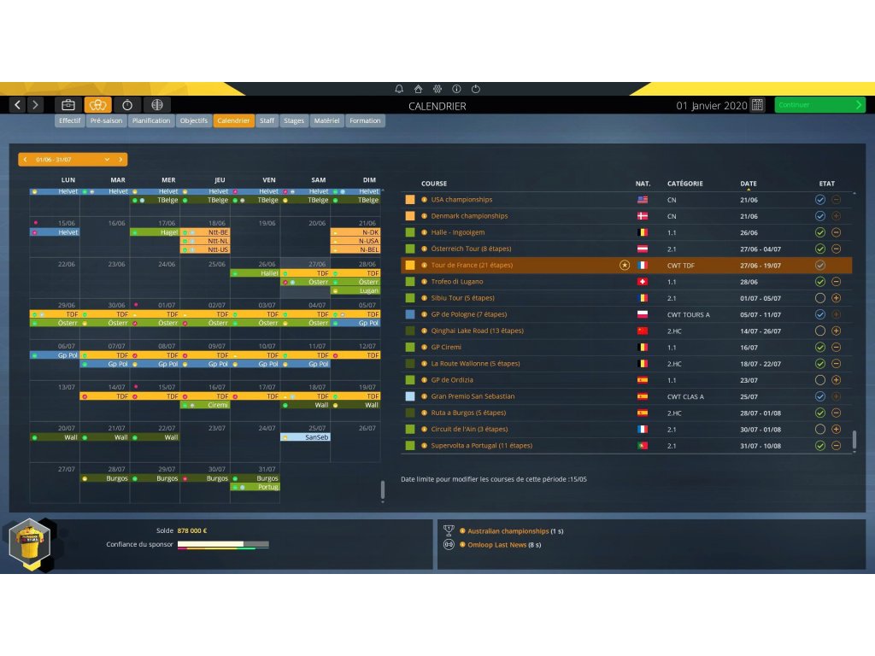Click the calendar icon beside the date
Viewport: 875px width, 656px height.
(757, 105)
